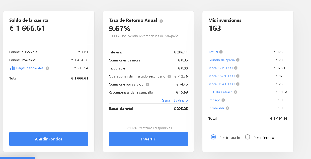
Task: Show info tooltip for Tasa de Retorno Anual
Action: pyautogui.click(x=161, y=21)
